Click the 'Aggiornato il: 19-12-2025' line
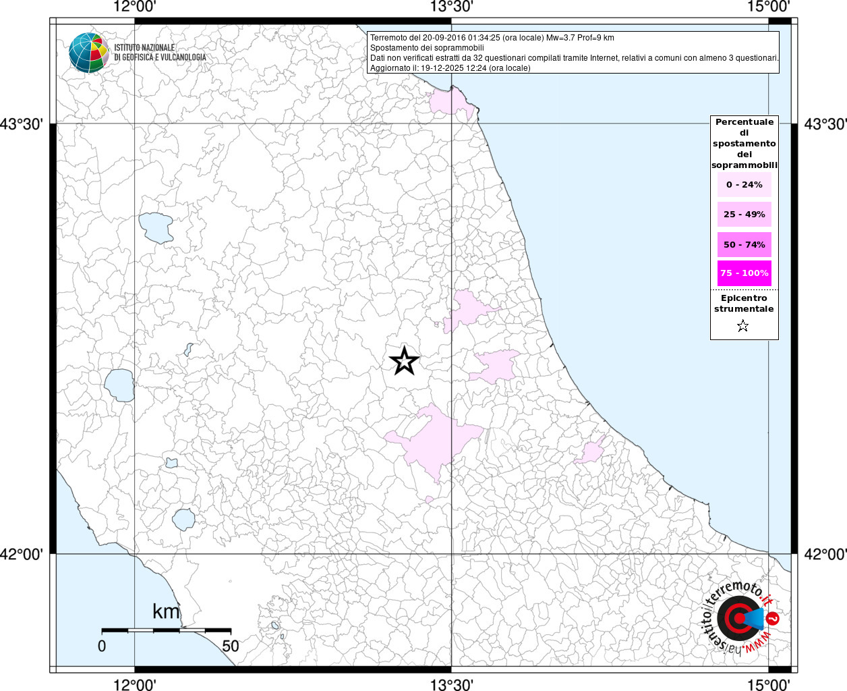The width and height of the screenshot is (847, 691). (450, 68)
